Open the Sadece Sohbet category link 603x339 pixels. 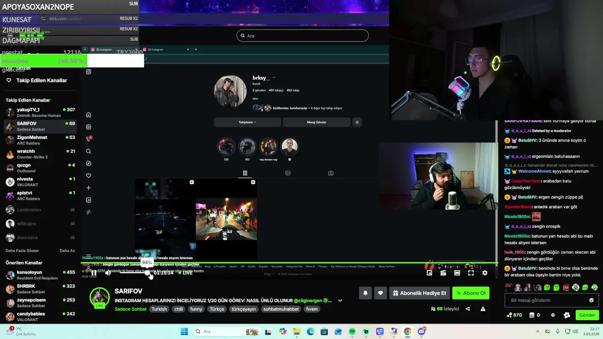click(x=130, y=309)
